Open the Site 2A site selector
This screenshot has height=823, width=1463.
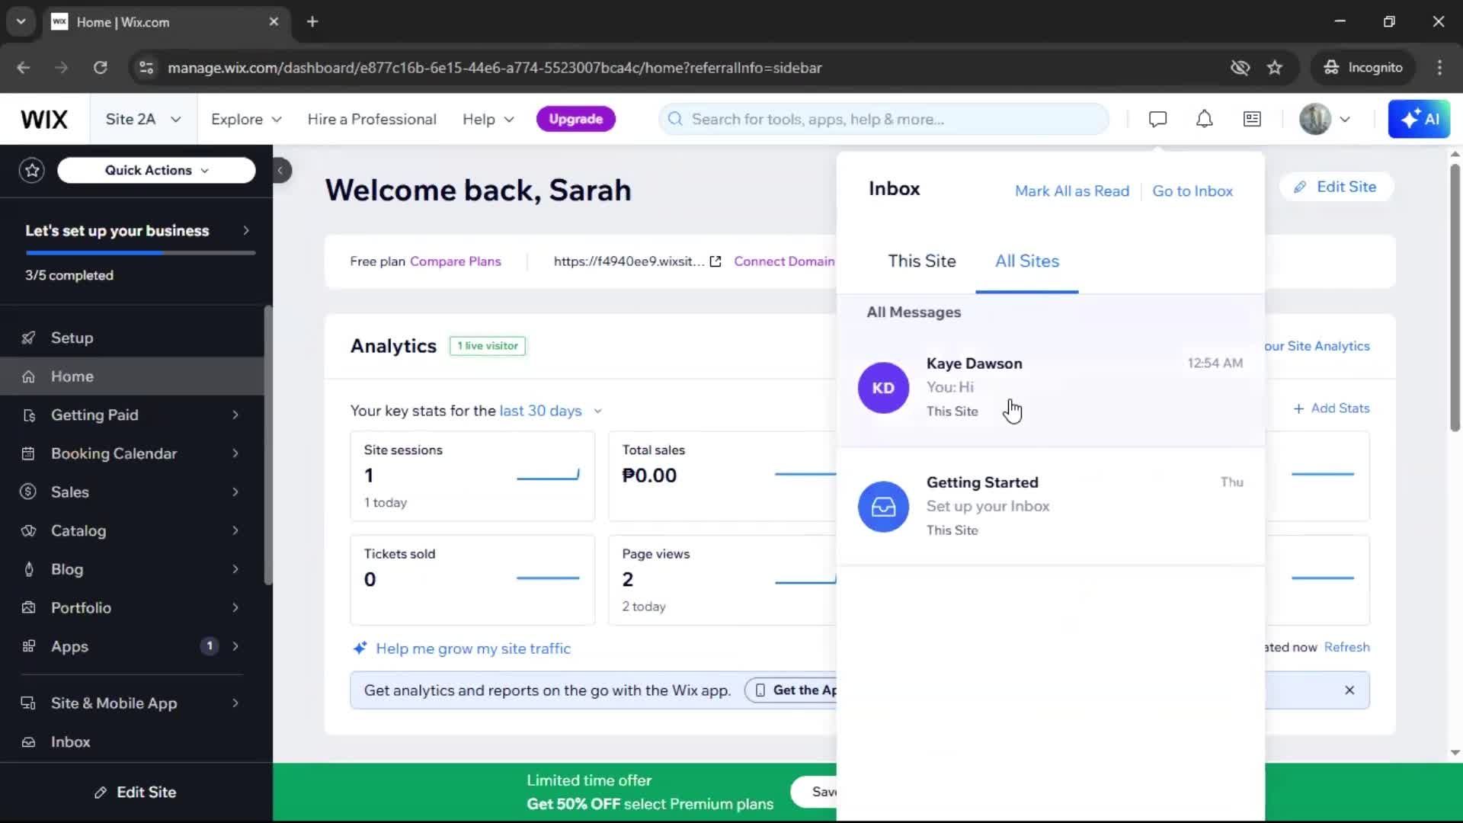(143, 119)
